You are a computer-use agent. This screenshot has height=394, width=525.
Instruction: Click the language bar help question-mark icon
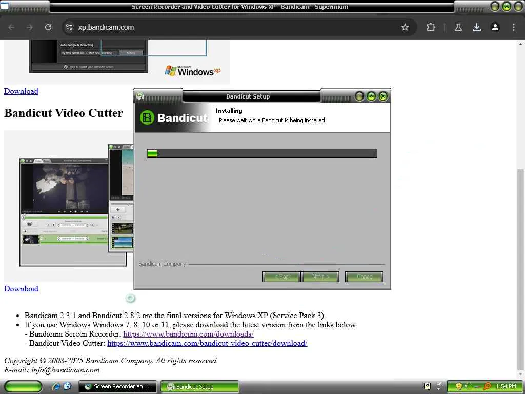427,386
